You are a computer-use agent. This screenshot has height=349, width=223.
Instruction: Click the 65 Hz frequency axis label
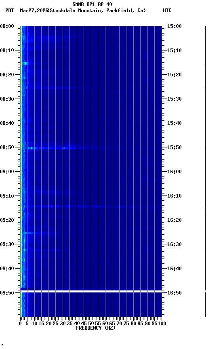click(x=112, y=324)
